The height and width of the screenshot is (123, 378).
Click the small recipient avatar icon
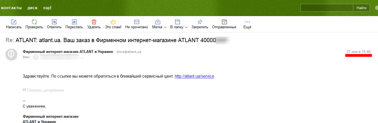35,57
